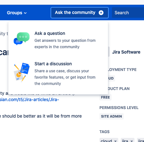Click the plus icon in Ask the community
144x142 pixels.
tap(101, 13)
